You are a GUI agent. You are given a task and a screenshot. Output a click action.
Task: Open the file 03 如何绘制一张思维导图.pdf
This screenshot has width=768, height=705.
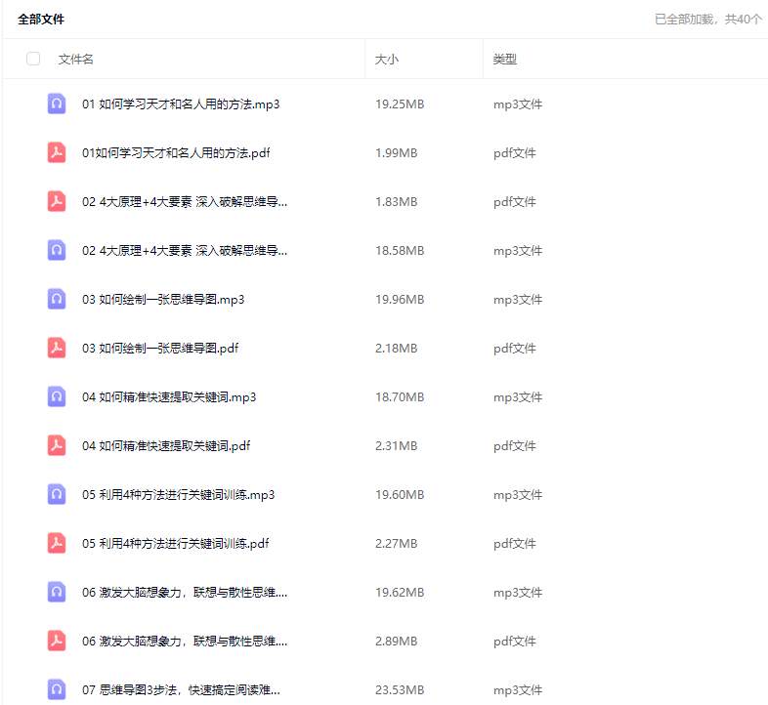coord(160,349)
